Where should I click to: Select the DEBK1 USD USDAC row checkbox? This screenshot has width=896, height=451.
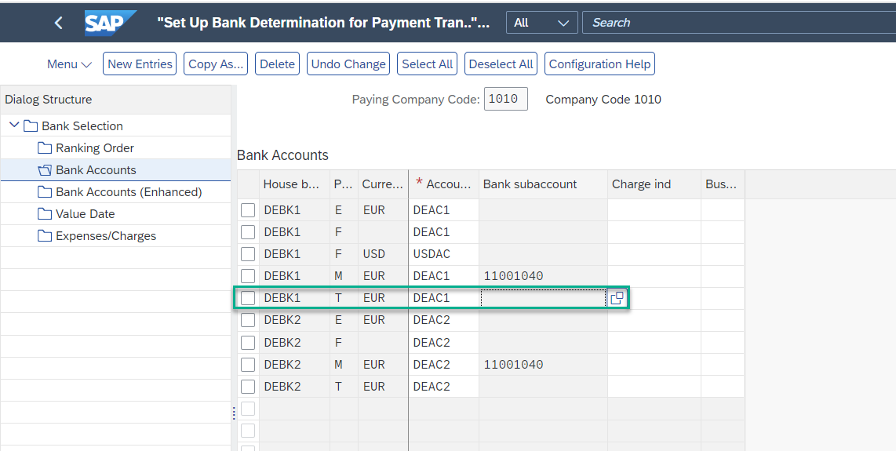[247, 254]
